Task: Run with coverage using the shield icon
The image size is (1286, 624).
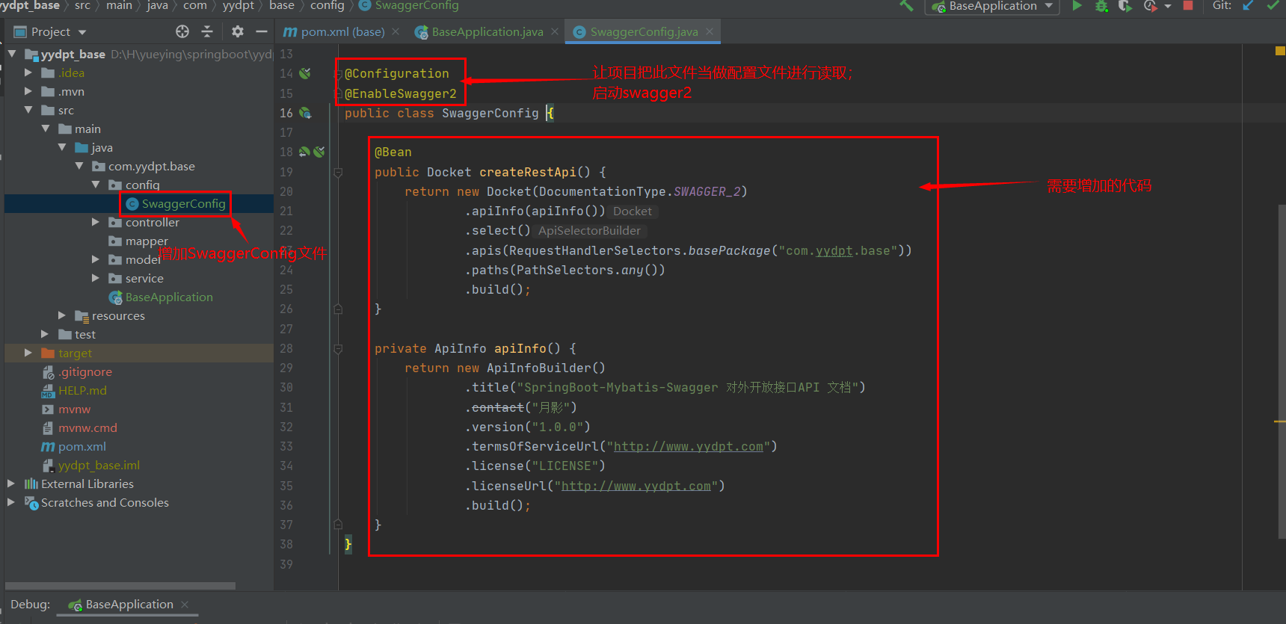Action: [x=1125, y=6]
